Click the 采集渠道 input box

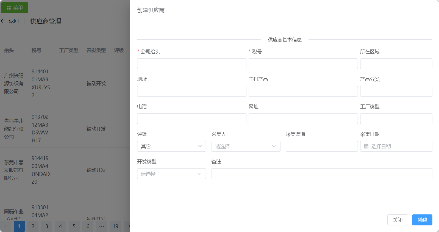pos(321,146)
